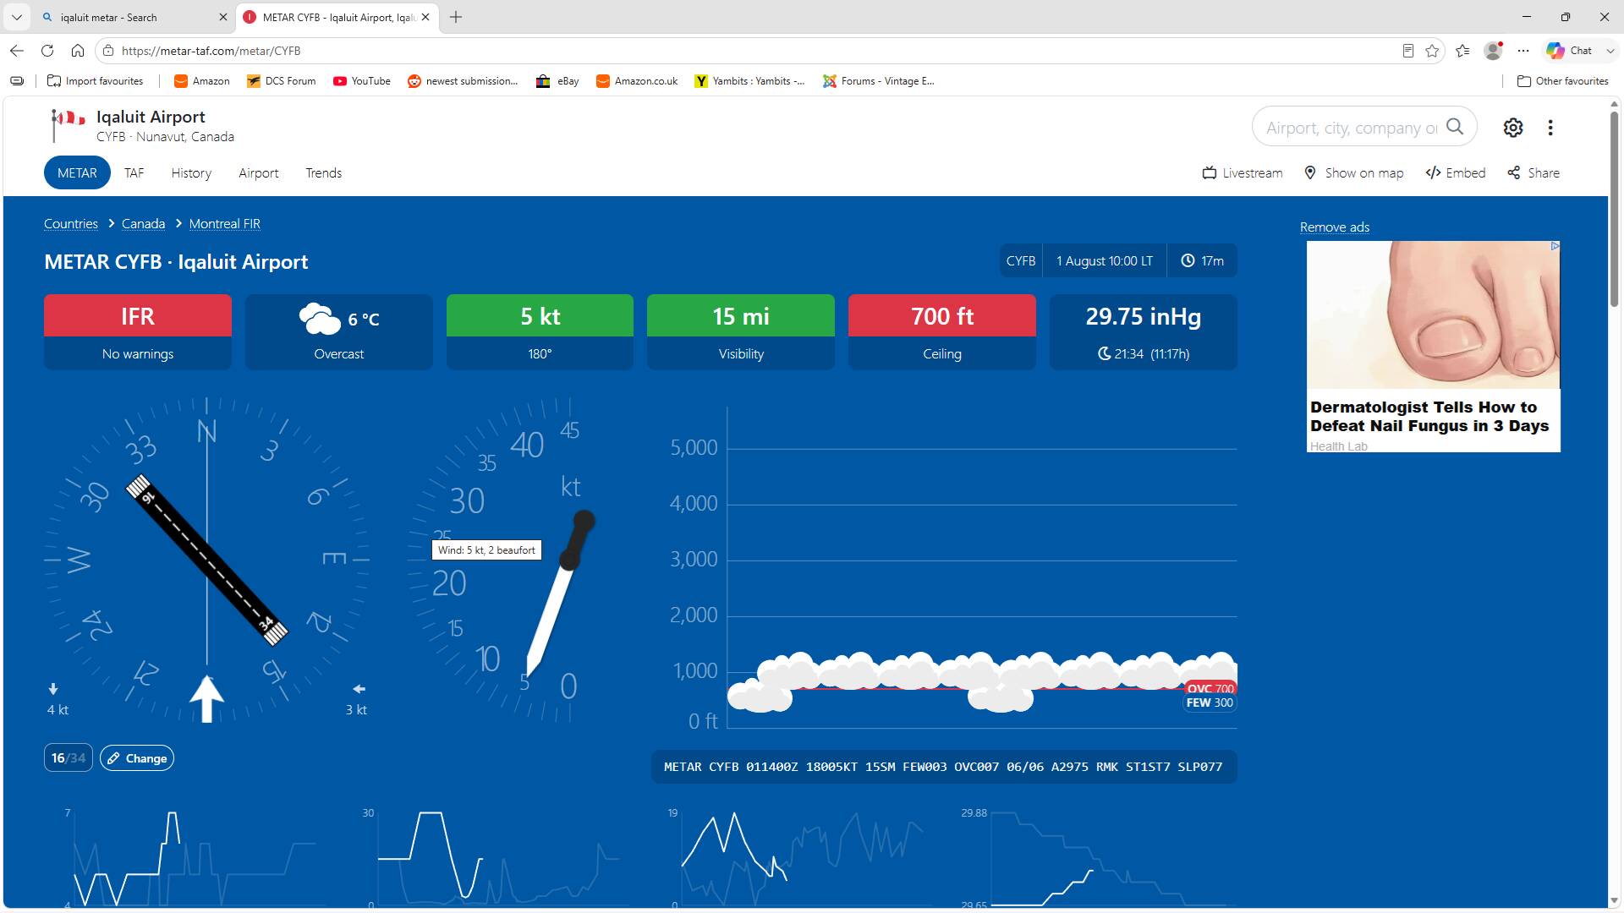The width and height of the screenshot is (1624, 913).
Task: Click the 29.75 inHg pressure card
Action: tap(1144, 331)
